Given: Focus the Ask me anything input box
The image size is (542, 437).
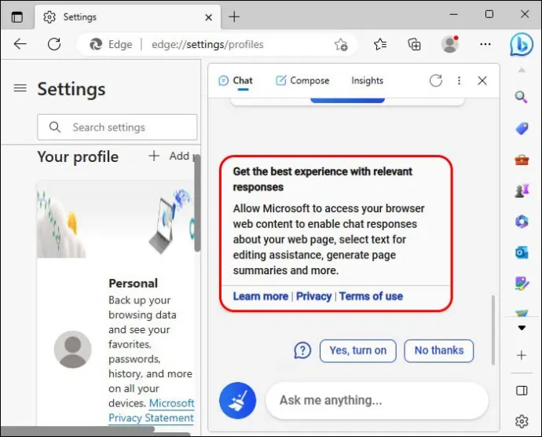Looking at the screenshot, I should (x=377, y=401).
